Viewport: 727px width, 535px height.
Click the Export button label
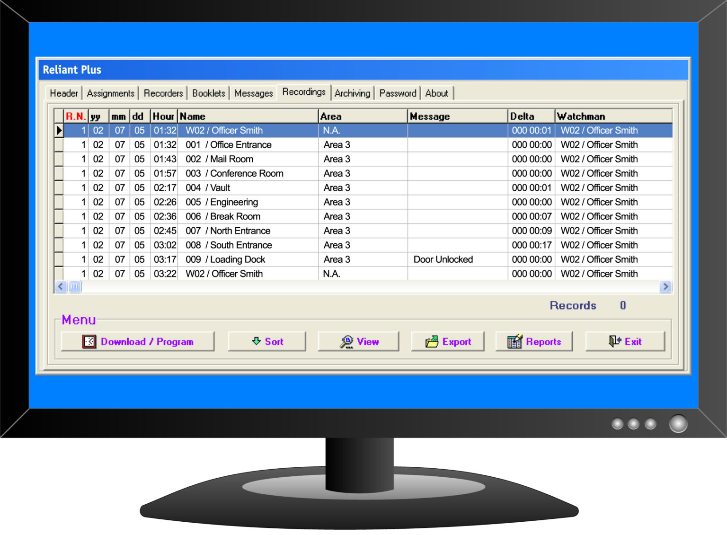click(x=457, y=341)
